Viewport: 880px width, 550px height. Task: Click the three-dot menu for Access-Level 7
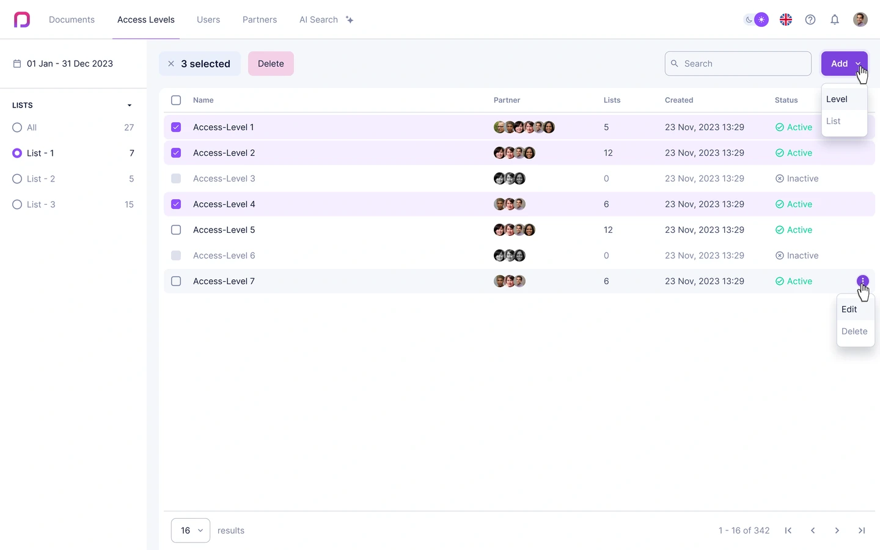pos(863,281)
